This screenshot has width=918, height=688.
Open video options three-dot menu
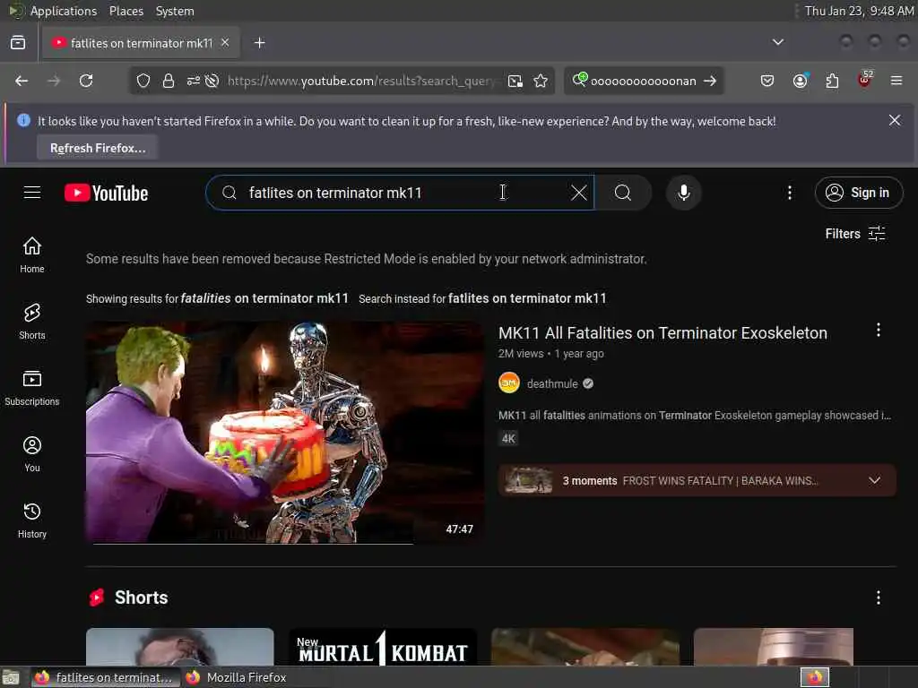click(x=879, y=331)
